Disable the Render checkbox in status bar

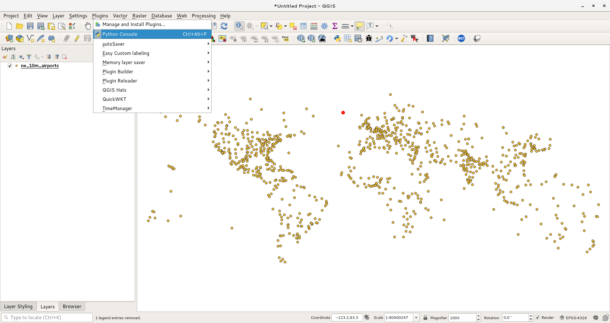point(538,317)
